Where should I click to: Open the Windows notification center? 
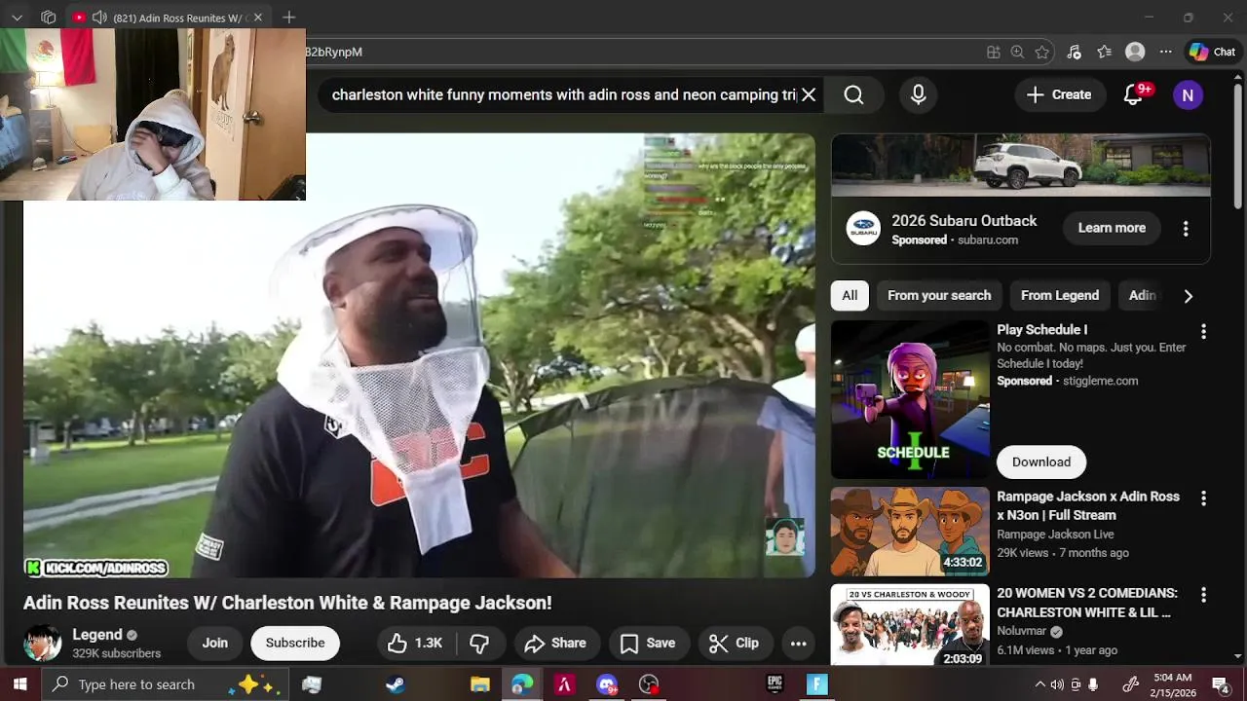tap(1220, 684)
